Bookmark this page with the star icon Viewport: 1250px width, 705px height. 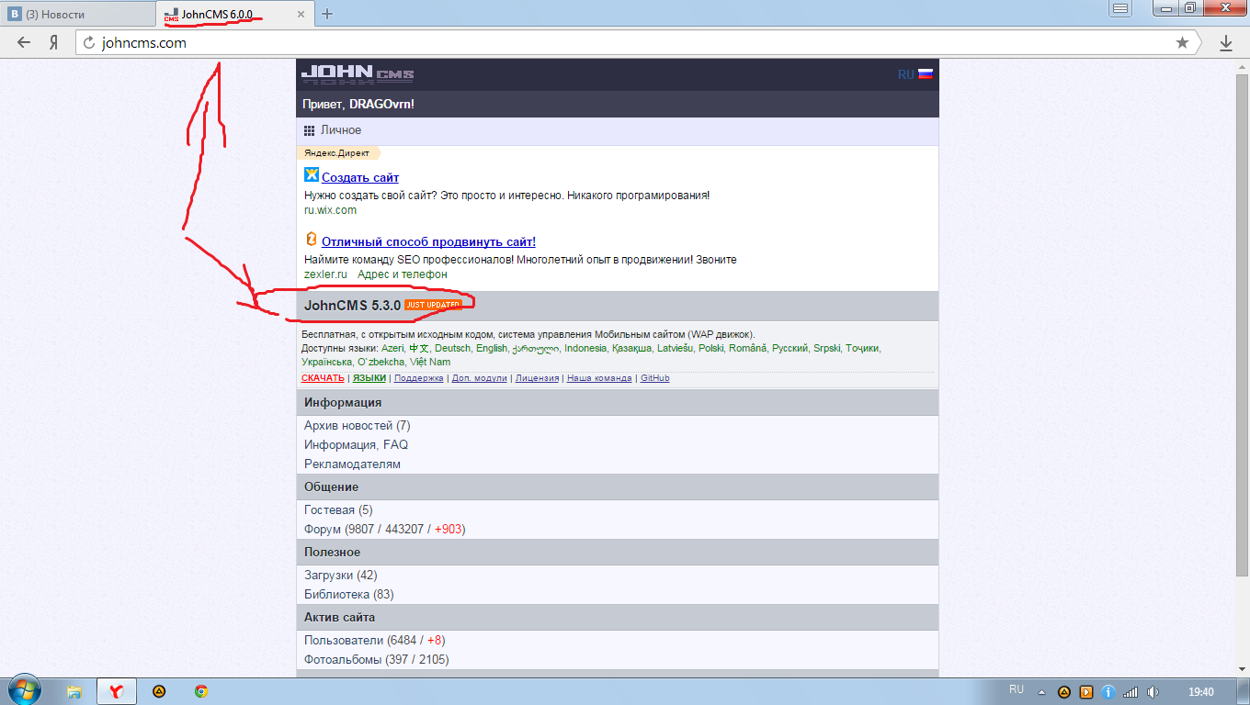pyautogui.click(x=1182, y=42)
